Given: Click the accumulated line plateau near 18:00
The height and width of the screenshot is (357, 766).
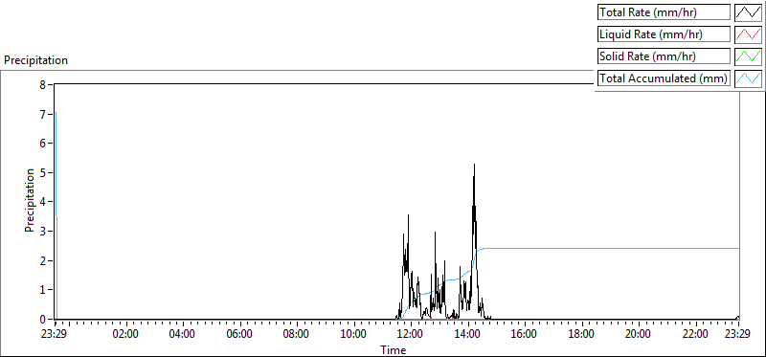Looking at the screenshot, I should (x=582, y=248).
